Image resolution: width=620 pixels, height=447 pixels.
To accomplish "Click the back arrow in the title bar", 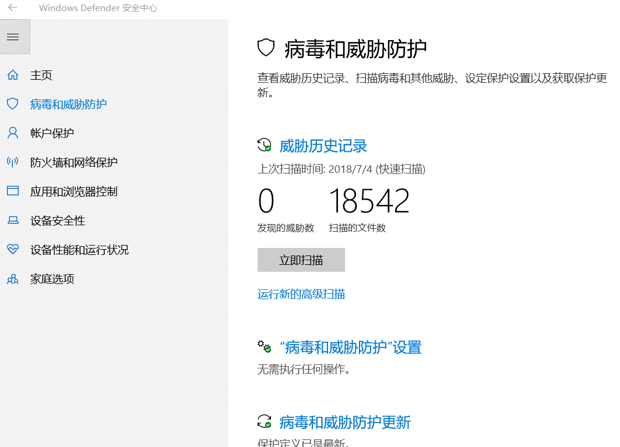I will 13,7.
